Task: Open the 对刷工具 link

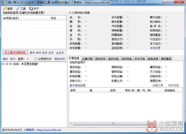Action: click(x=158, y=85)
